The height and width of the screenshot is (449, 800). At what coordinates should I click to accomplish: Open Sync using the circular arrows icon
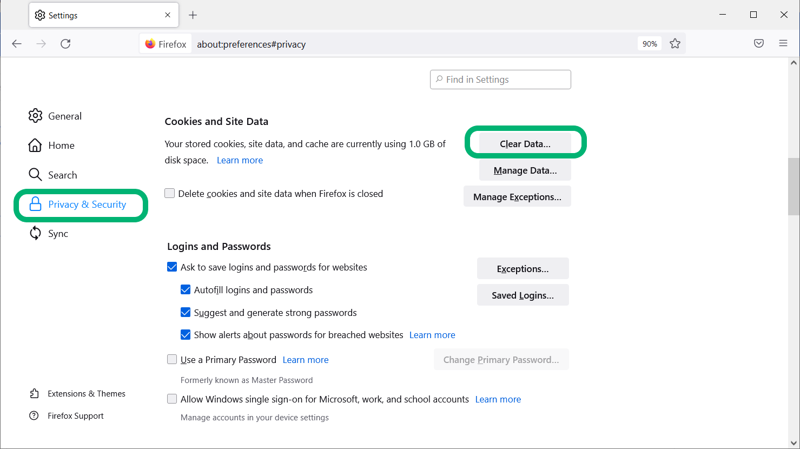coord(35,233)
